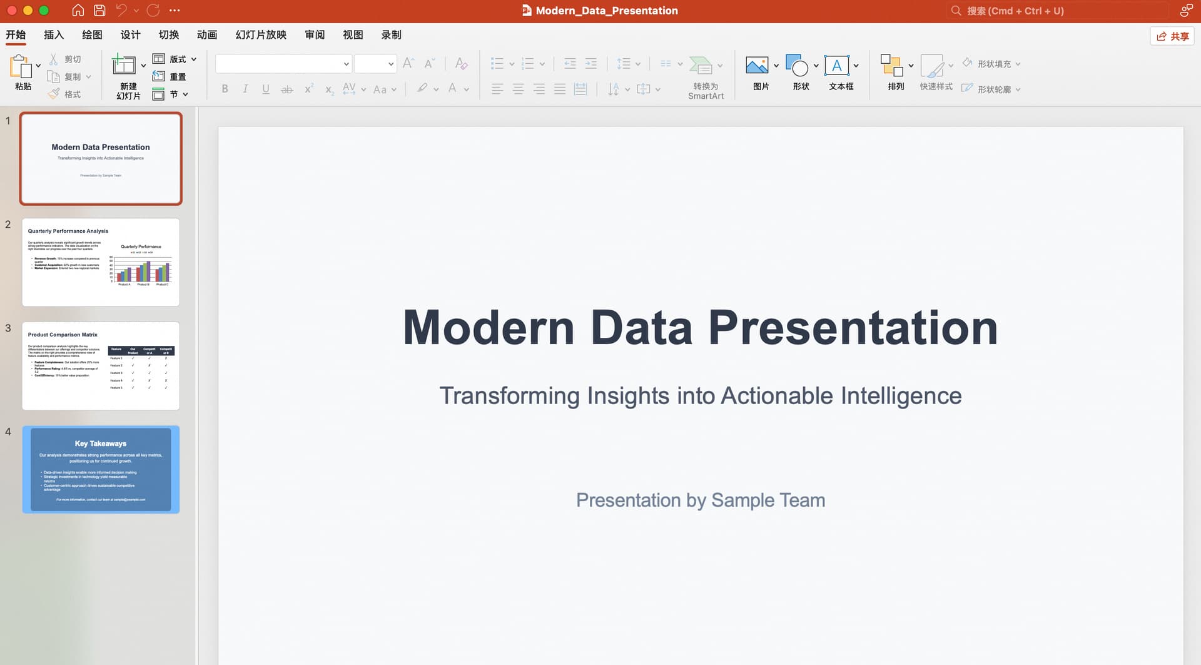
Task: Click the Arrange (排列) icon
Action: point(891,66)
